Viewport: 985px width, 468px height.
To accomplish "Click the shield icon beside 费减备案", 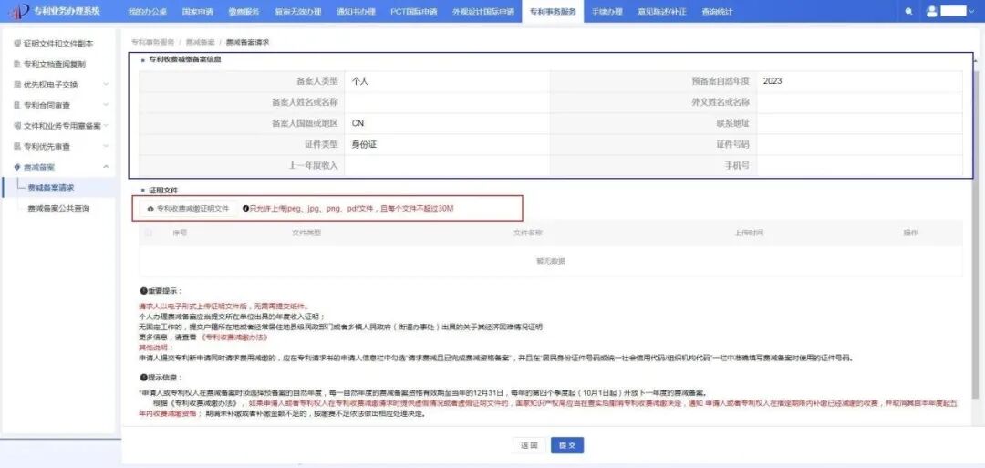I will click(x=17, y=167).
